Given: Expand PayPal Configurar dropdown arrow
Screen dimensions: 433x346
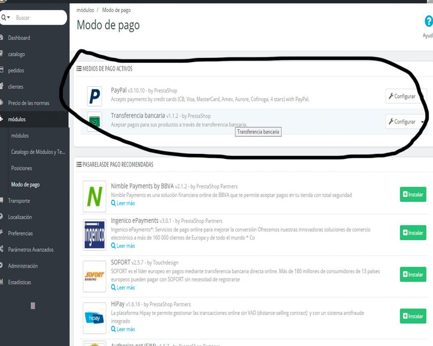Looking at the screenshot, I should pos(422,96).
